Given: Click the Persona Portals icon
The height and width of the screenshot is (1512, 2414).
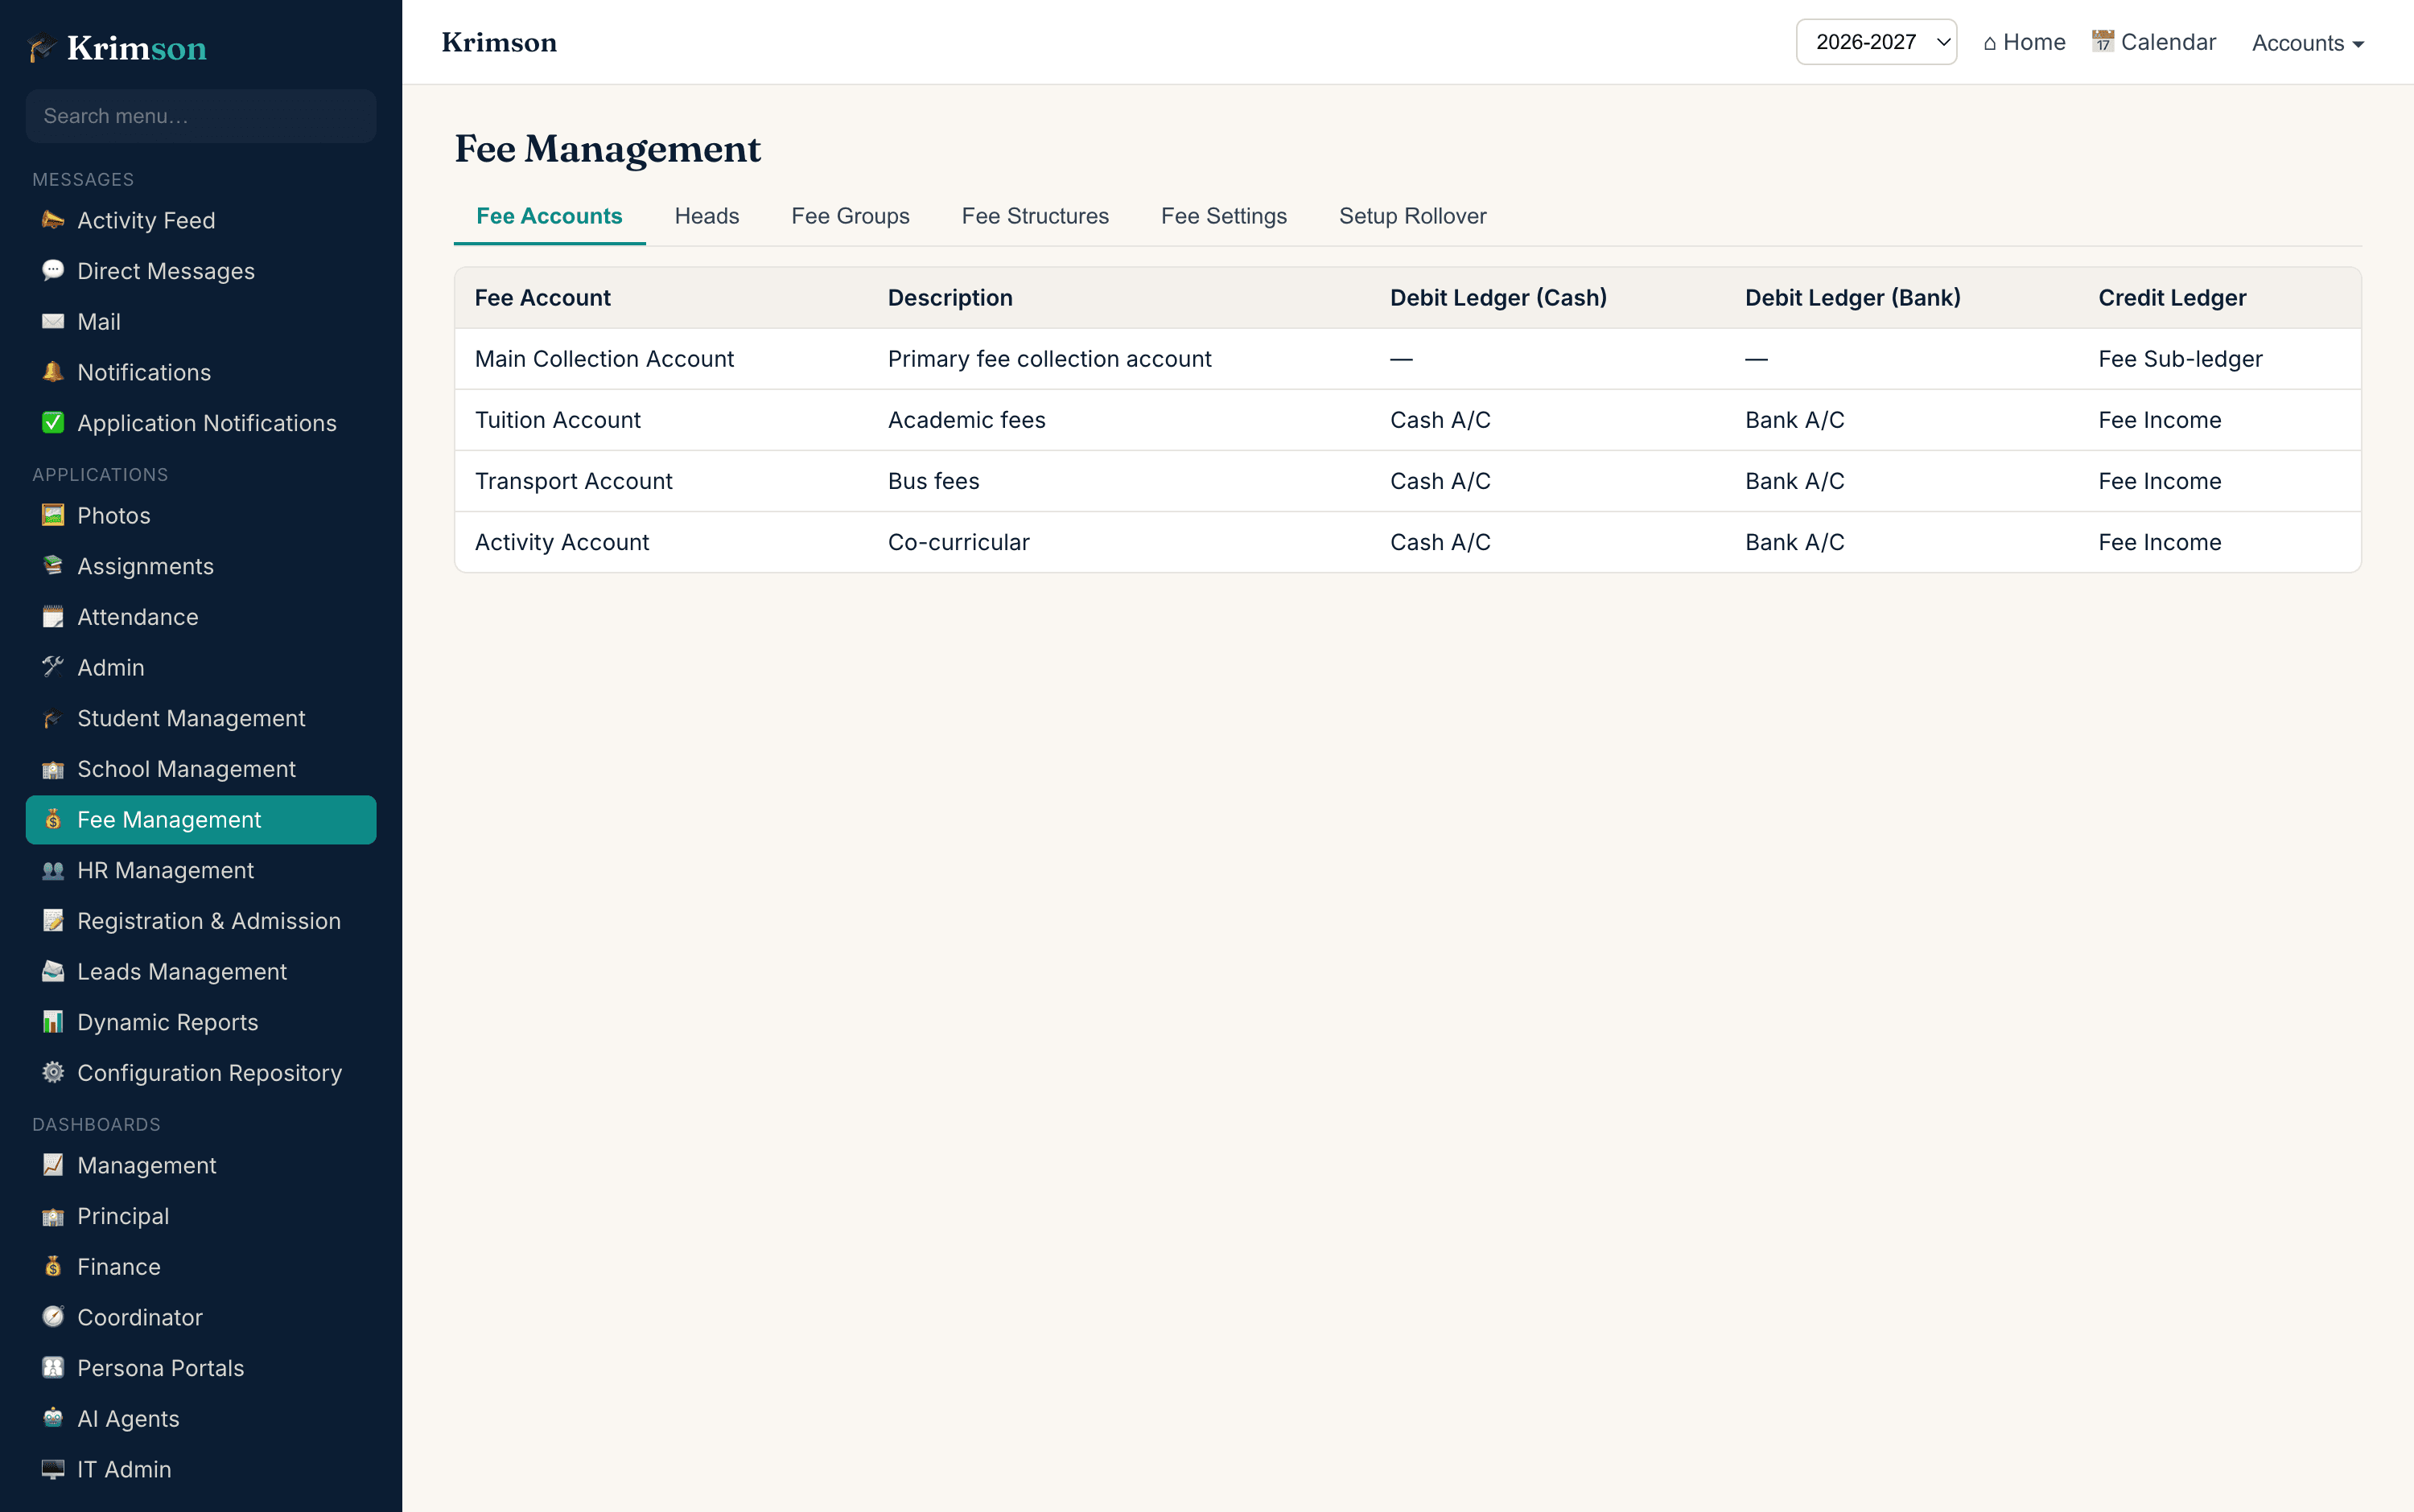Looking at the screenshot, I should (x=53, y=1368).
